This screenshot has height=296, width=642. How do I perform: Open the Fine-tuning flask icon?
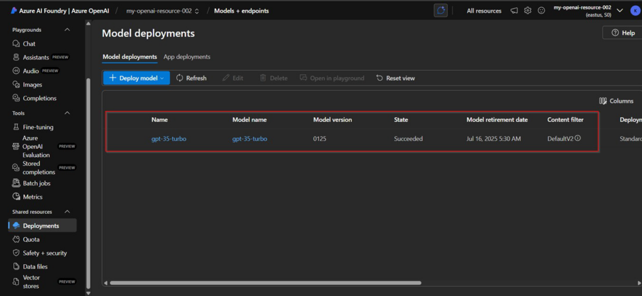tap(16, 127)
